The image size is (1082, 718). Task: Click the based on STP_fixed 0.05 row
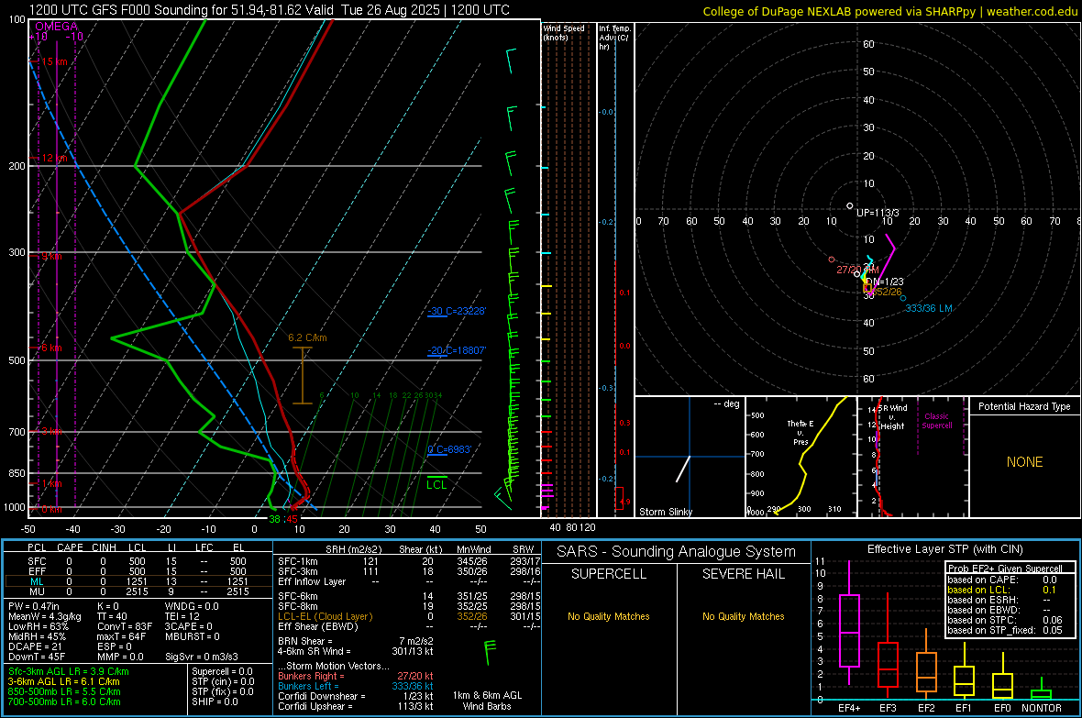1005,630
